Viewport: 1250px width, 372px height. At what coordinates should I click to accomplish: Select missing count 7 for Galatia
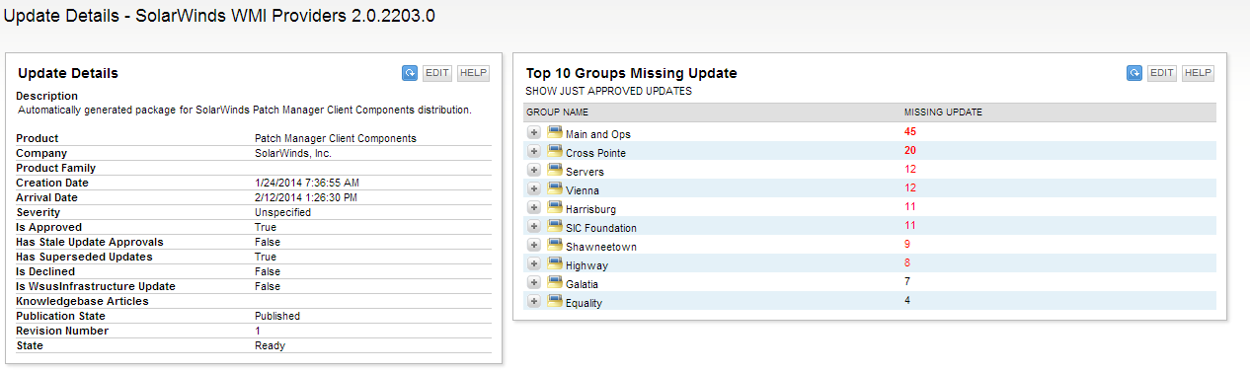[907, 281]
